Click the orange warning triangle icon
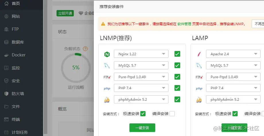Viewport: 264px width, 136px height. [103, 24]
